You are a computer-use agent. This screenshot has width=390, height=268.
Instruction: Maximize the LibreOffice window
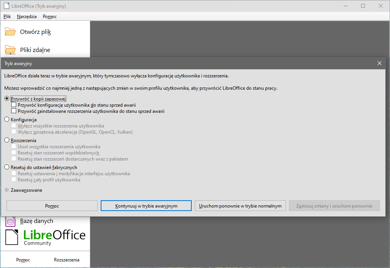[363, 6]
